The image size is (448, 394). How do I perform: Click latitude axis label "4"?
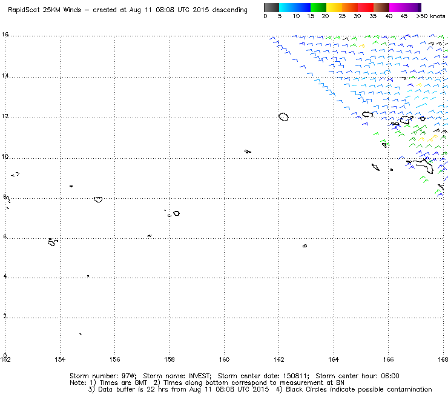5,276
